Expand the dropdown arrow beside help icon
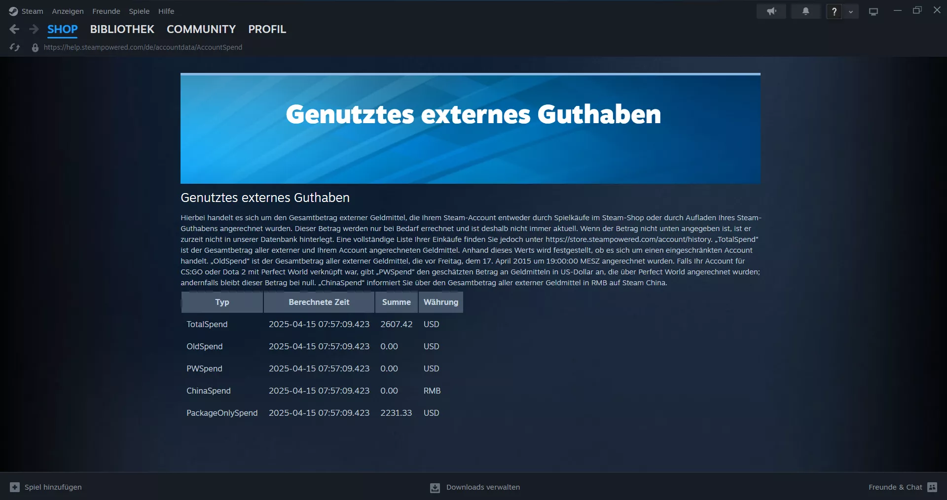The width and height of the screenshot is (947, 500). coord(851,11)
